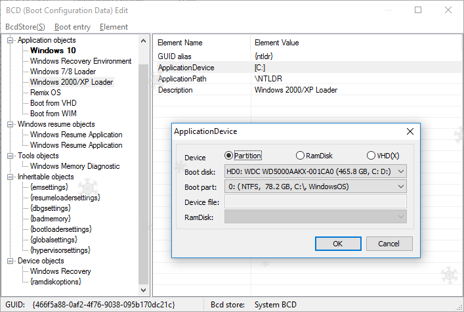Click the Element Value column header
Screen dimensions: 464x312
pyautogui.click(x=356, y=43)
